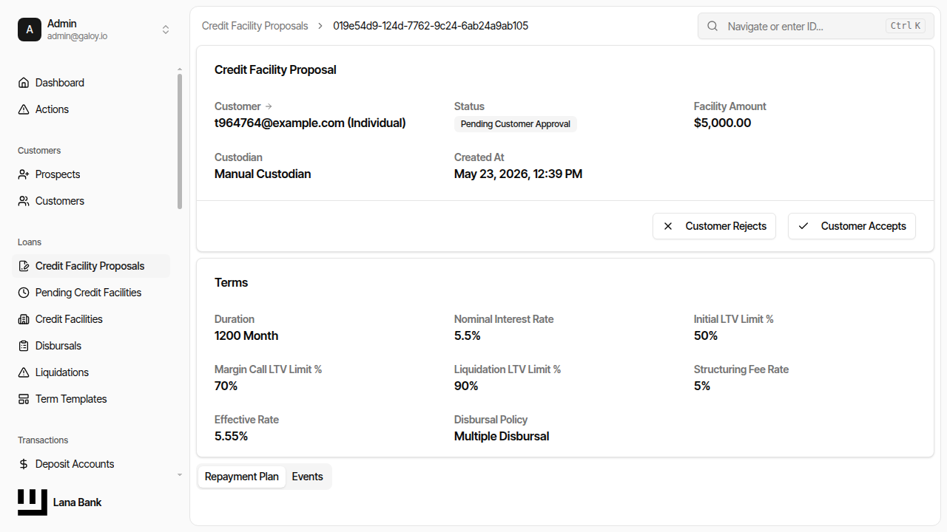Open Liquidations page
This screenshot has height=532, width=947.
[x=91, y=372]
